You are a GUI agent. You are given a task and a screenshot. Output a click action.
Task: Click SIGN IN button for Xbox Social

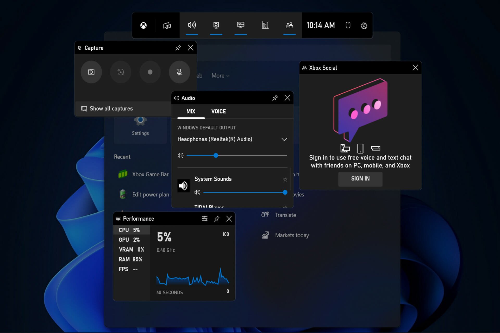pyautogui.click(x=360, y=178)
